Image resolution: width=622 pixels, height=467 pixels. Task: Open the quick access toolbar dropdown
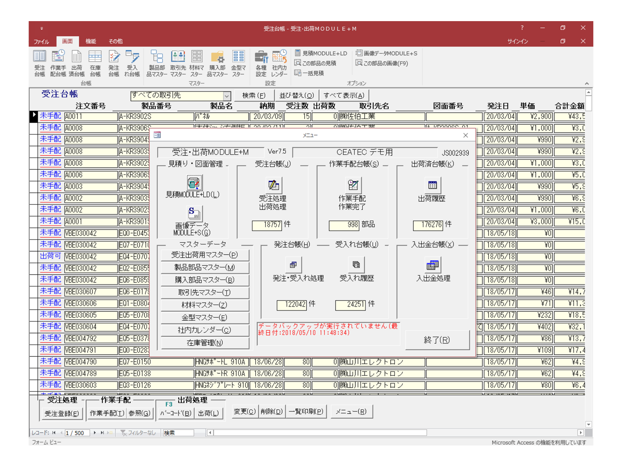pyautogui.click(x=41, y=28)
